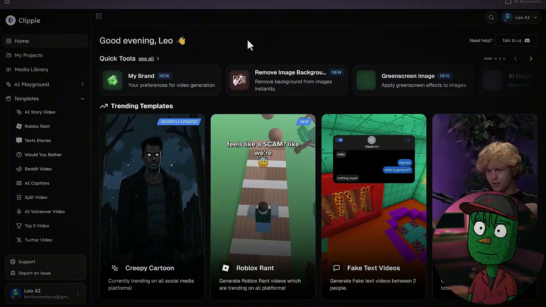Image resolution: width=546 pixels, height=307 pixels.
Task: Click the Roblox Rant sidebar icon
Action: pos(19,126)
